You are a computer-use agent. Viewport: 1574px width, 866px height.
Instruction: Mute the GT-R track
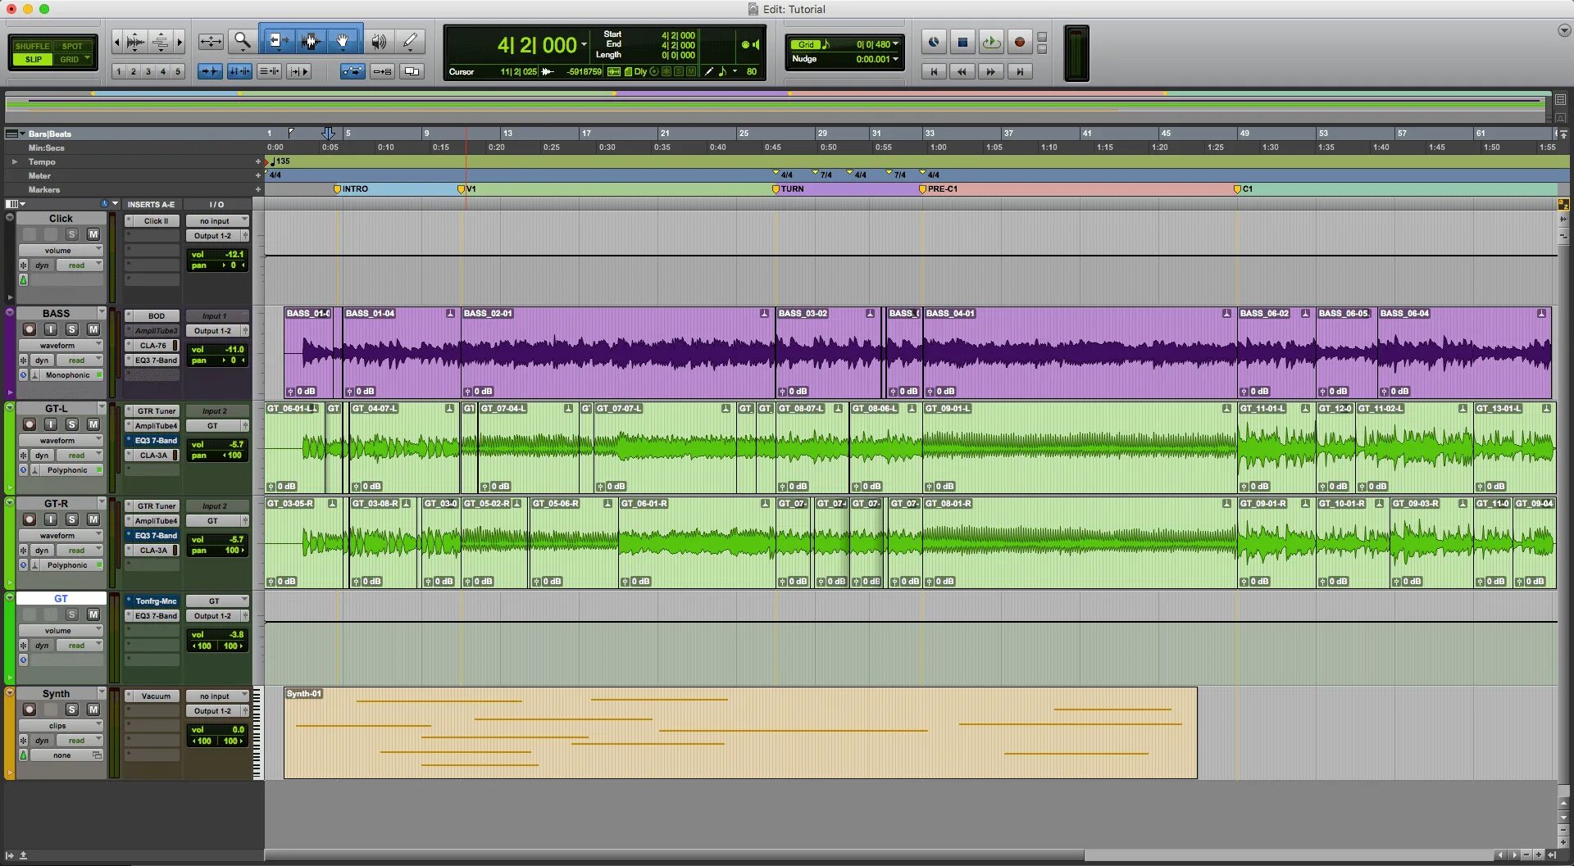(x=93, y=519)
